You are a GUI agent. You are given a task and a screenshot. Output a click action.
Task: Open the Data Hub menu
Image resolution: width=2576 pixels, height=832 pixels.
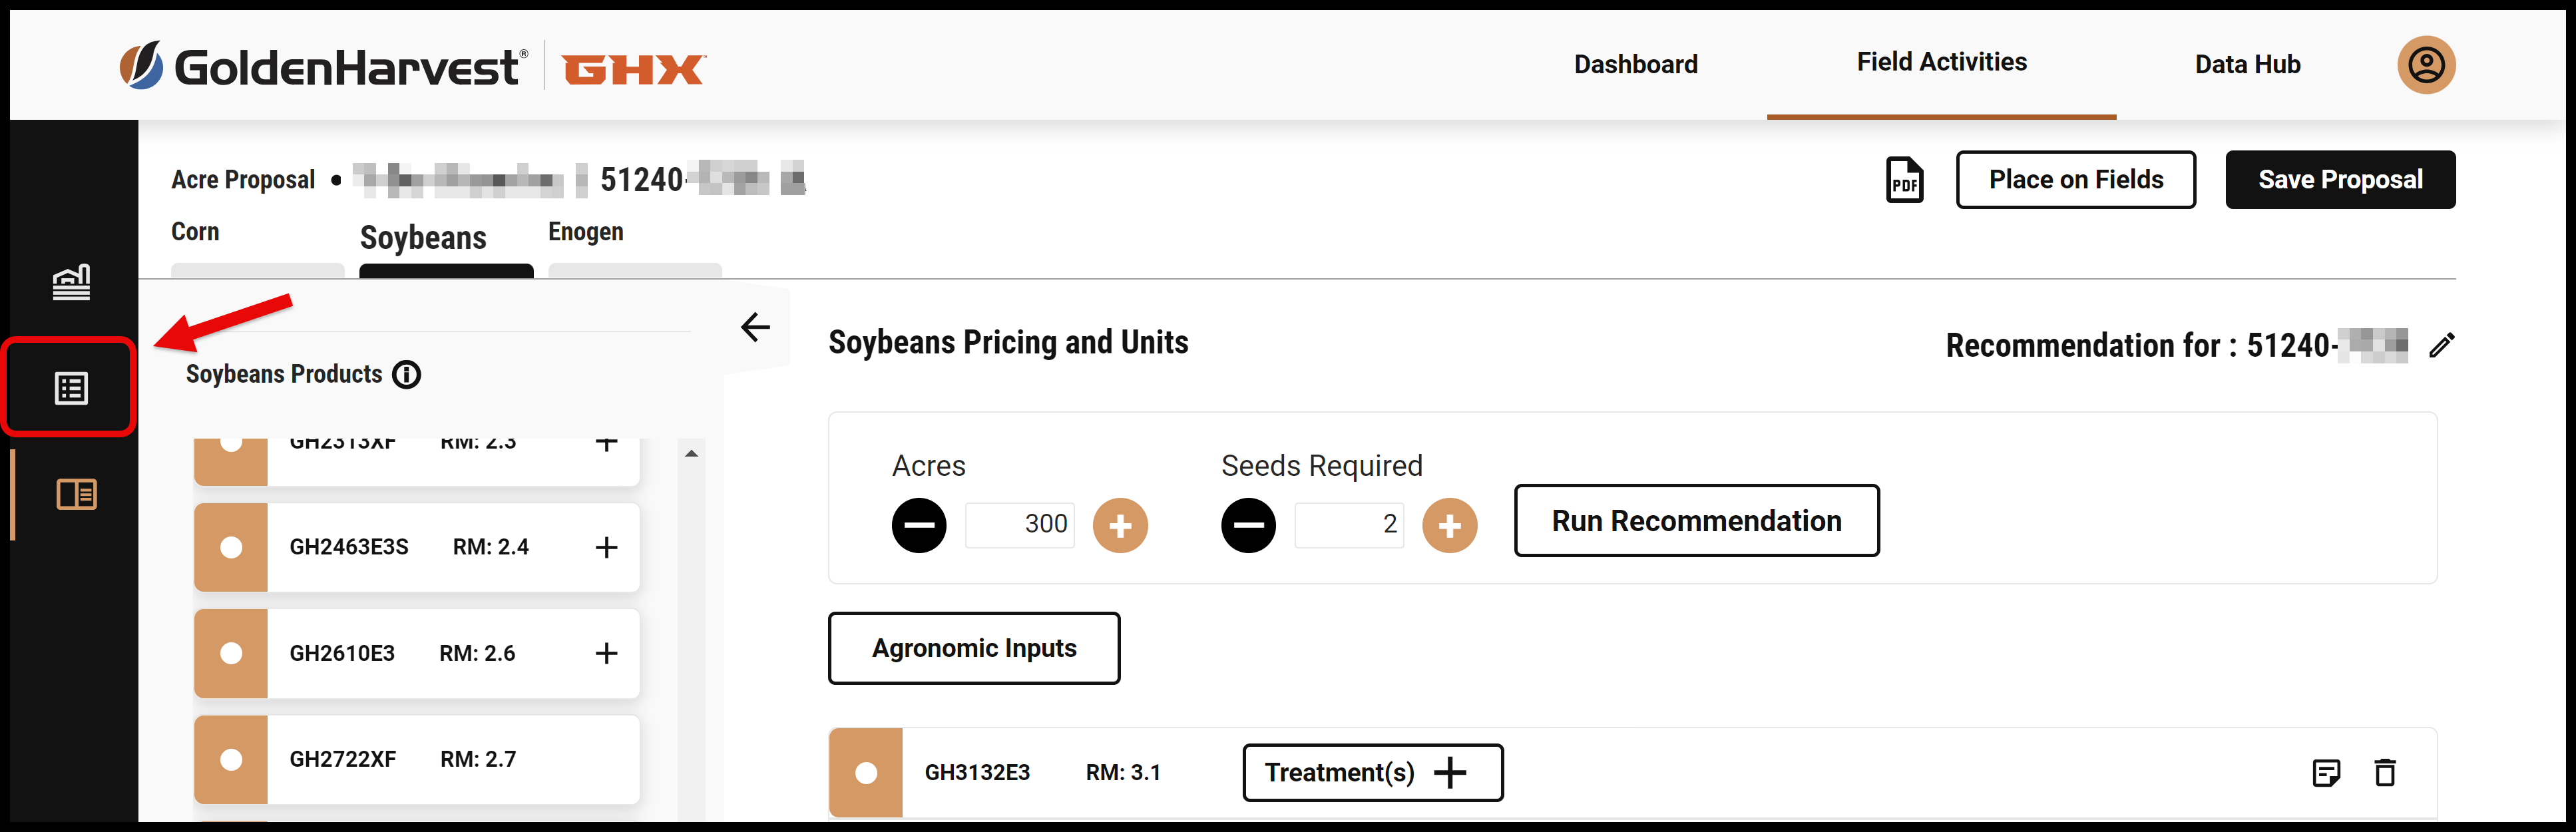coord(2247,65)
